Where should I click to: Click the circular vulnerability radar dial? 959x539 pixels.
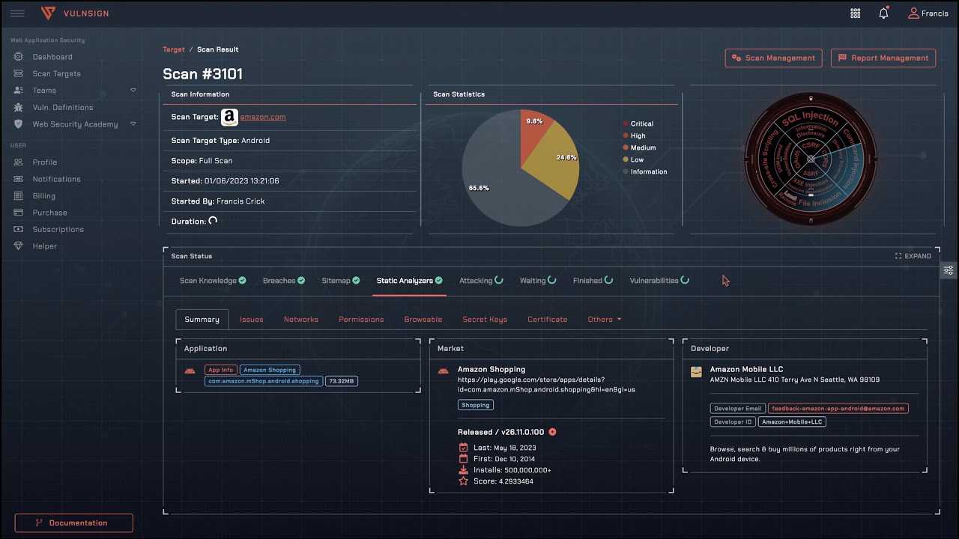click(811, 159)
